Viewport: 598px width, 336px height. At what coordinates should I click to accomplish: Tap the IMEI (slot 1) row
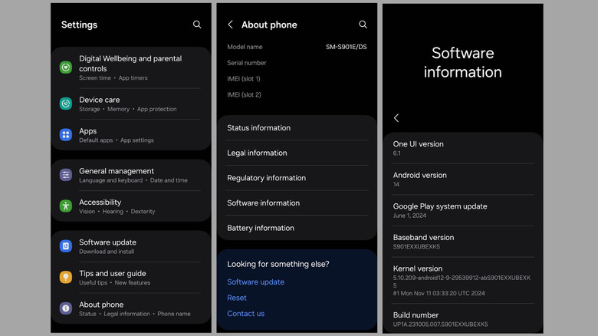[297, 79]
